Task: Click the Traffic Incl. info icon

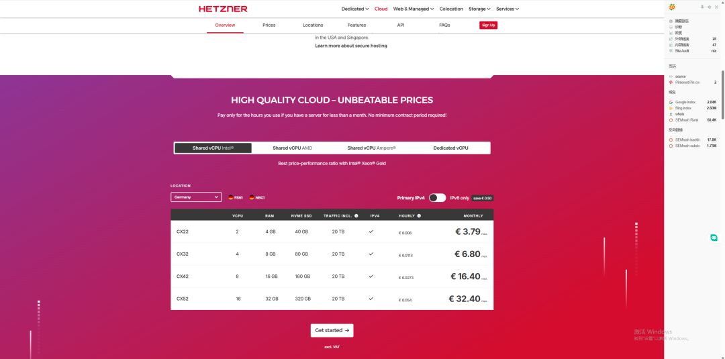Action: click(x=356, y=216)
